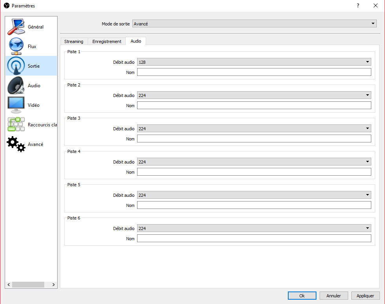Open the Général settings icon
Image resolution: width=385 pixels, height=304 pixels.
point(16,27)
